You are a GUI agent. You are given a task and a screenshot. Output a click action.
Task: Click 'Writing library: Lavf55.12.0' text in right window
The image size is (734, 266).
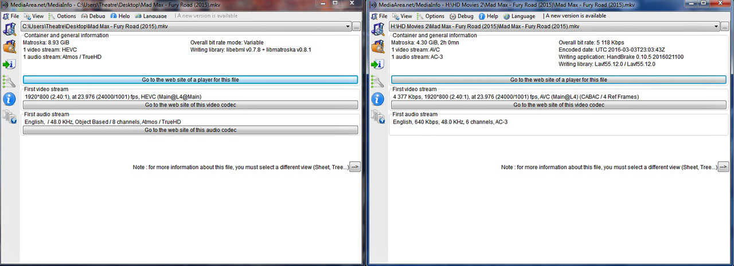(607, 64)
